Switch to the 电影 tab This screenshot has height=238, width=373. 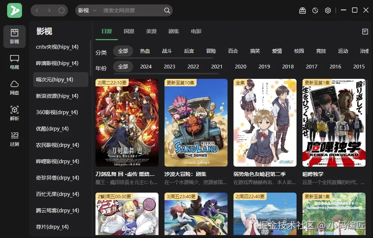pos(196,31)
